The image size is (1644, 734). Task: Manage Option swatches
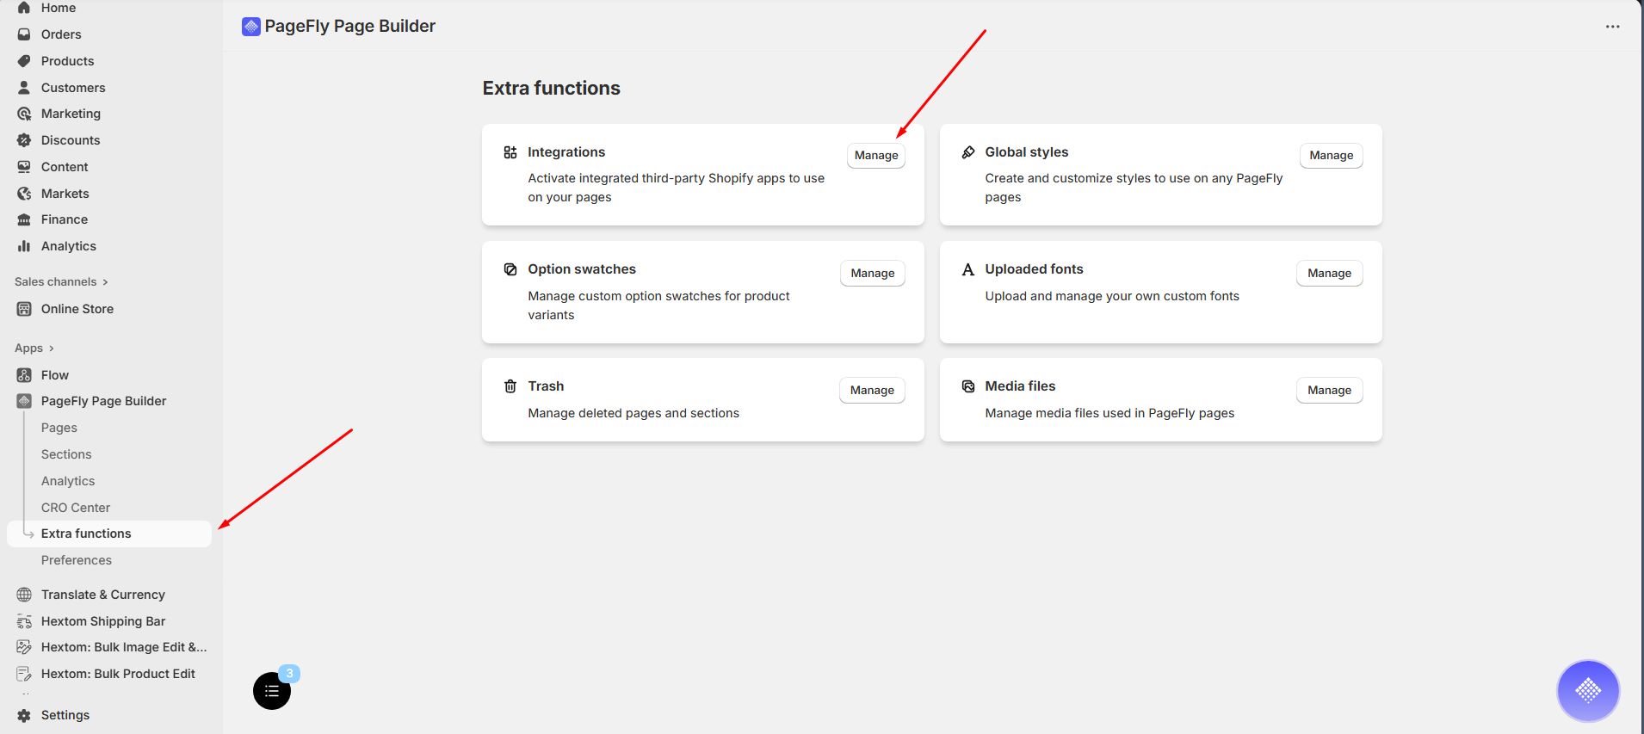[x=873, y=273]
